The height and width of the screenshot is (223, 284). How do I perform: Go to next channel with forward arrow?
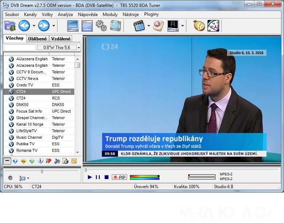click(44, 26)
